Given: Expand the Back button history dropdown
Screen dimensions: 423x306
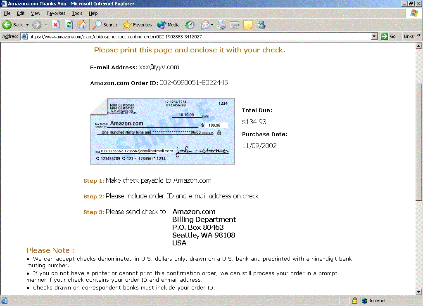Looking at the screenshot, I should coord(28,25).
